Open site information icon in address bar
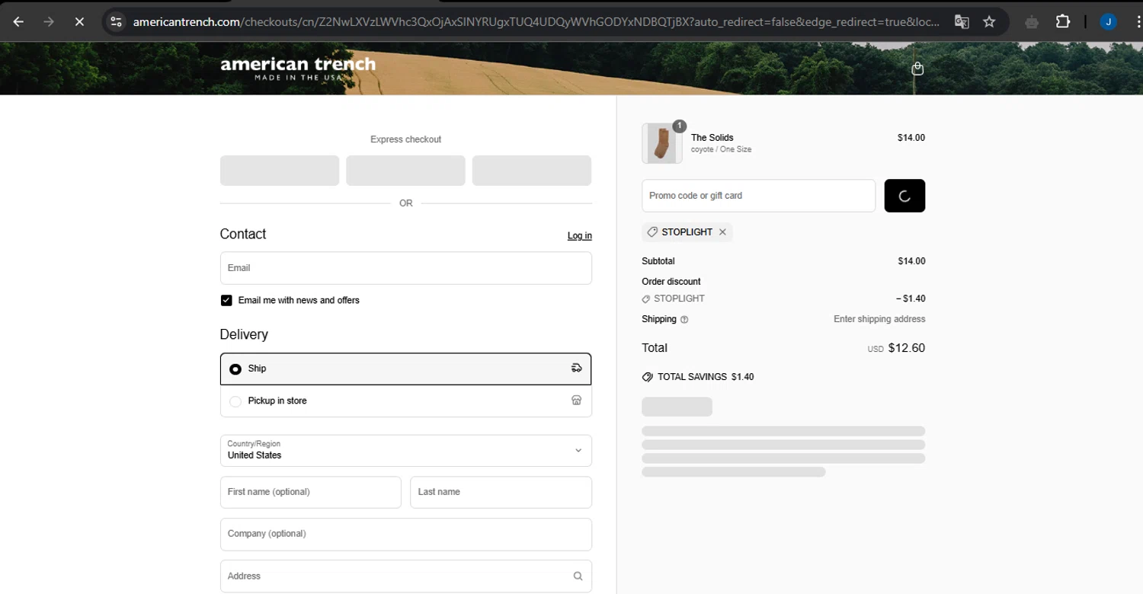The height and width of the screenshot is (594, 1143). coord(116,21)
